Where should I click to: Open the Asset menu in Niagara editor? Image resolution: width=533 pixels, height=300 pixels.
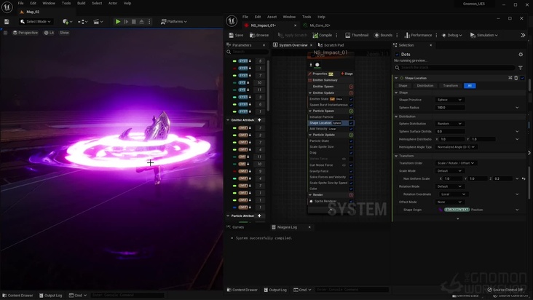[x=272, y=17]
